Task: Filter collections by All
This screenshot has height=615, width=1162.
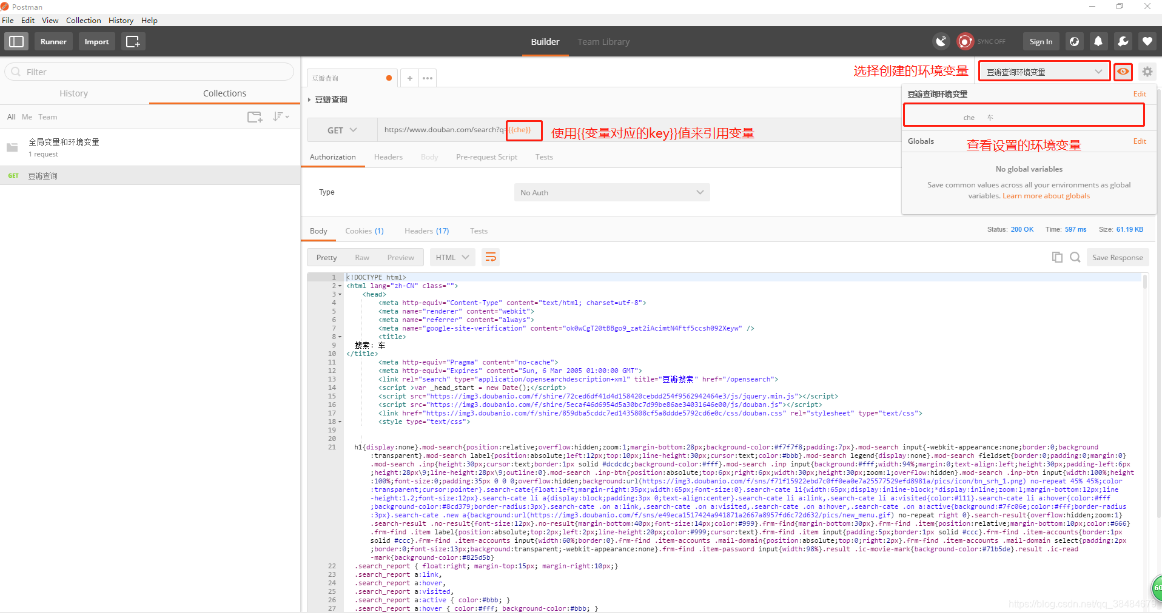Action: [x=12, y=116]
